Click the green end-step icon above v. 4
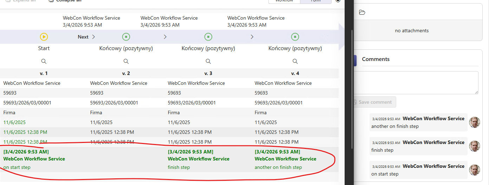489x185 pixels. tap(295, 37)
